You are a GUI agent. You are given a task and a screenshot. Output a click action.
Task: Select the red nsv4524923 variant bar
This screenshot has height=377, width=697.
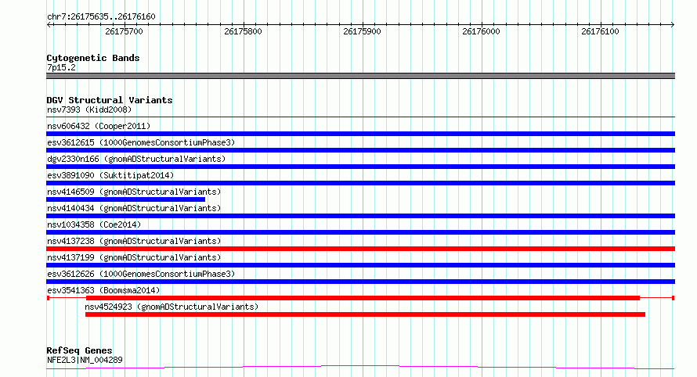coord(365,314)
